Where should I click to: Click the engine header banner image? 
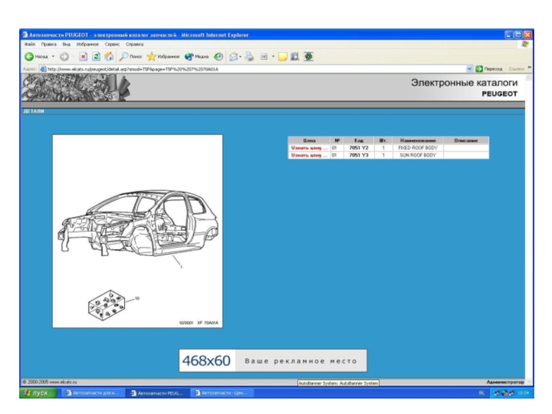[75, 88]
